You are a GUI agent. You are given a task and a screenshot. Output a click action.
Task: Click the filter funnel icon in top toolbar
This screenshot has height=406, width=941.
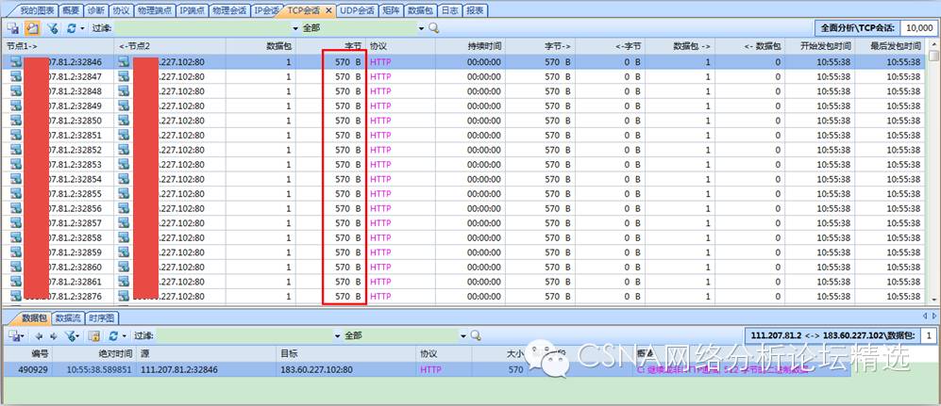coord(53,28)
